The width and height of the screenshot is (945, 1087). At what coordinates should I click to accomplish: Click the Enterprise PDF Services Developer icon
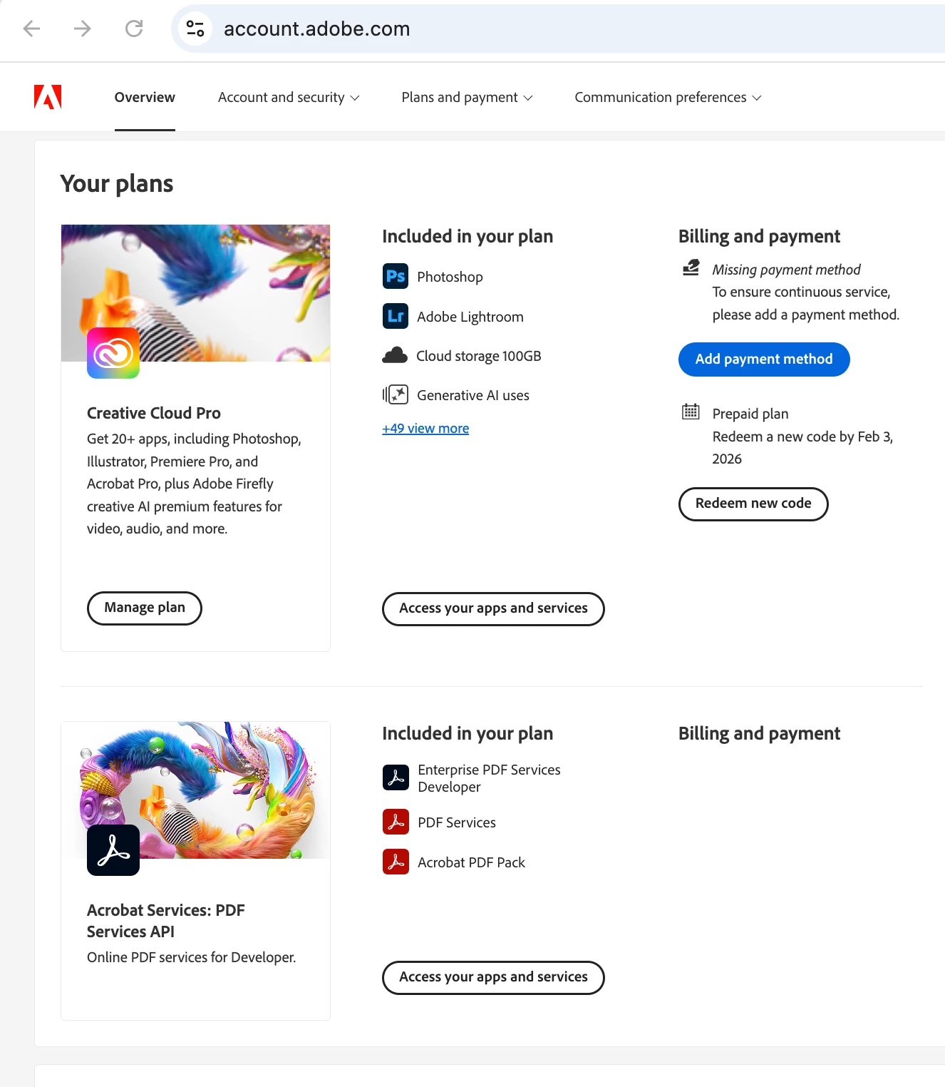click(x=396, y=777)
